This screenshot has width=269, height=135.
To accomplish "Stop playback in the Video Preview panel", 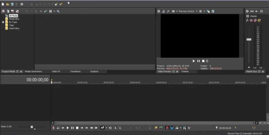I will click(x=203, y=61).
